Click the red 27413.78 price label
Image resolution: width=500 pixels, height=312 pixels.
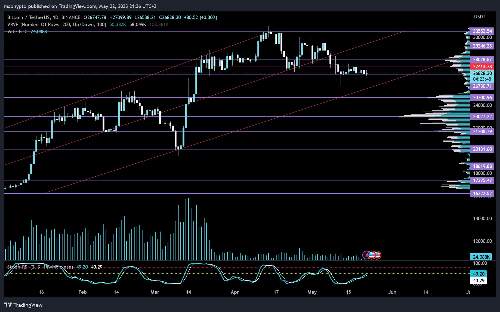coord(482,67)
